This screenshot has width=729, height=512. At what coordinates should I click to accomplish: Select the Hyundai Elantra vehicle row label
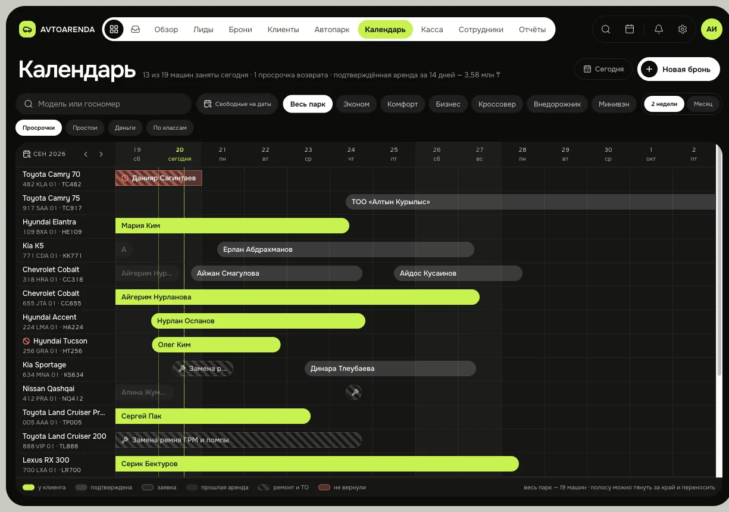coord(65,226)
